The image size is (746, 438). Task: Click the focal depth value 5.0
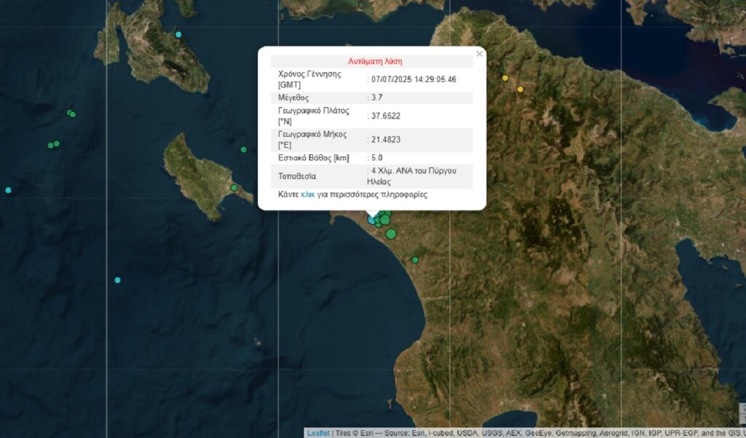(x=377, y=157)
